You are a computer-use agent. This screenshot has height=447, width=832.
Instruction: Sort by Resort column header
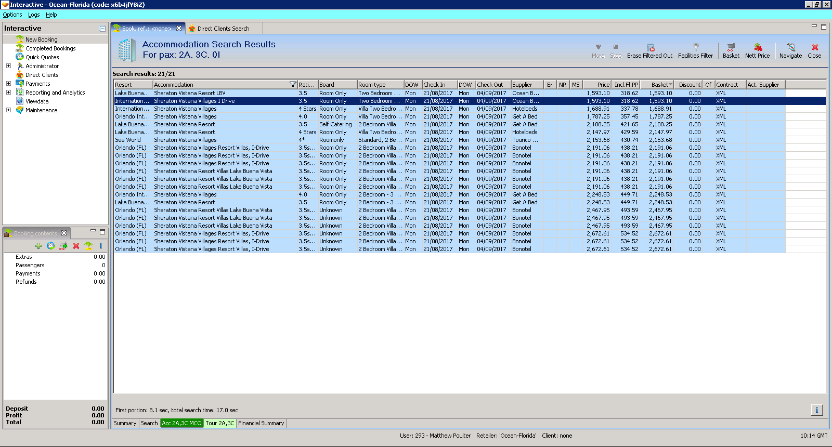[133, 84]
